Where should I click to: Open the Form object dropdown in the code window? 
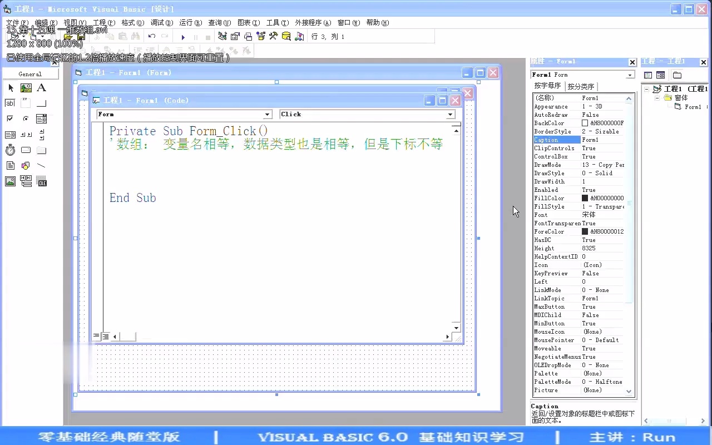click(268, 114)
